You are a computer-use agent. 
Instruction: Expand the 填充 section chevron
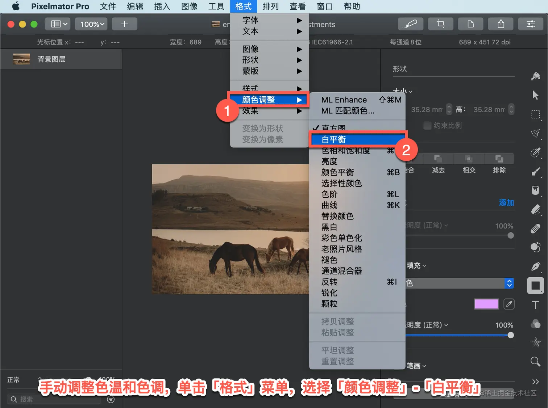tap(424, 266)
